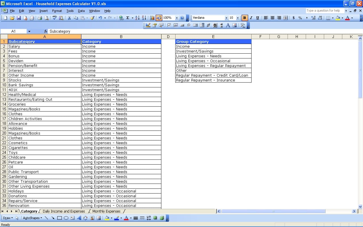
Task: Open the Chart Wizard icon
Action: [x=152, y=18]
